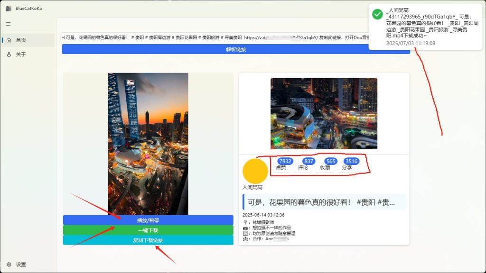This screenshot has width=486, height=273.
Task: Click the night cityscape cover image
Action: click(x=324, y=113)
